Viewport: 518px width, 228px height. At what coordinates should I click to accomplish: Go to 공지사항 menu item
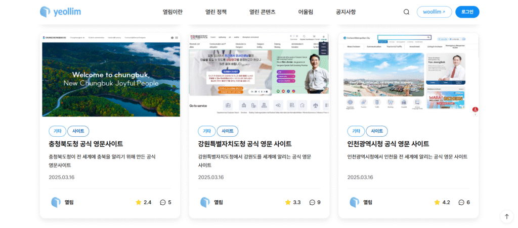coord(346,12)
